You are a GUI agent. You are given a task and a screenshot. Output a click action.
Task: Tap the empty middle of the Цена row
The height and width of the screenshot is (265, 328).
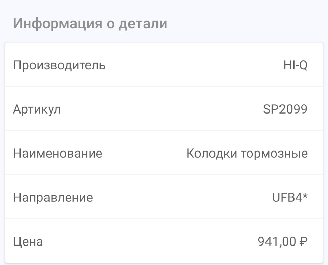point(150,242)
